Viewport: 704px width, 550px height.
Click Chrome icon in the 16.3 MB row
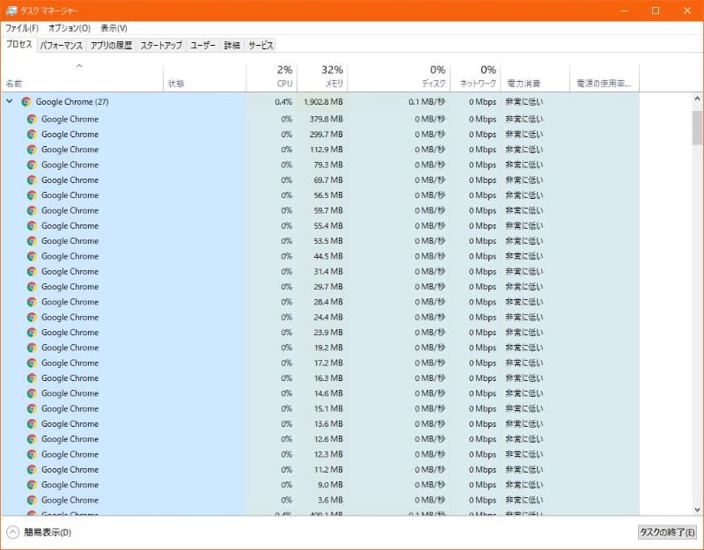tap(32, 378)
